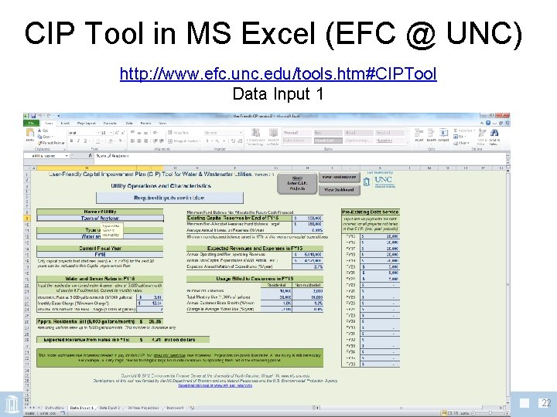
Task: Select the Town of Anytown utility name cell
Action: pos(100,219)
